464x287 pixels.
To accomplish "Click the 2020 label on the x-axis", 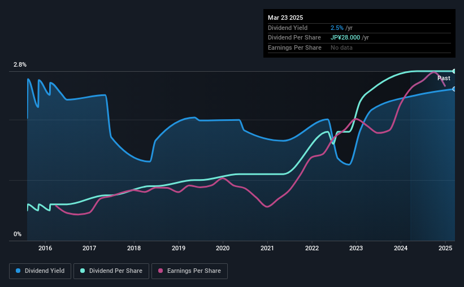I will click(223, 248).
